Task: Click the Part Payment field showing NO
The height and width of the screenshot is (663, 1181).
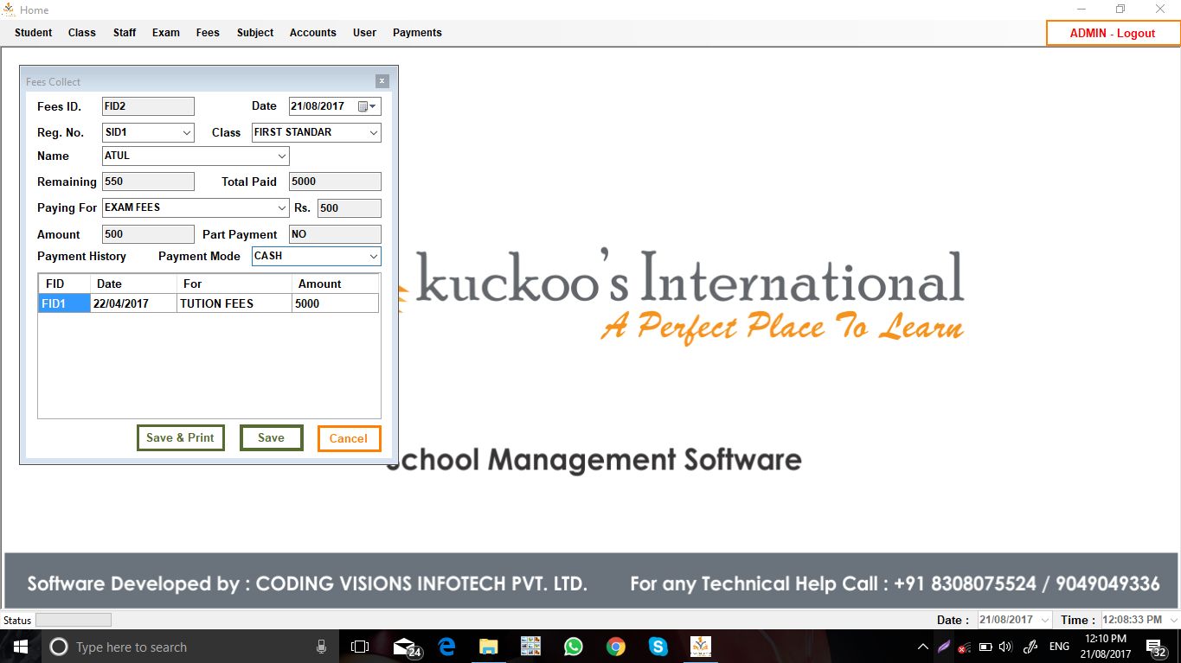Action: tap(335, 234)
